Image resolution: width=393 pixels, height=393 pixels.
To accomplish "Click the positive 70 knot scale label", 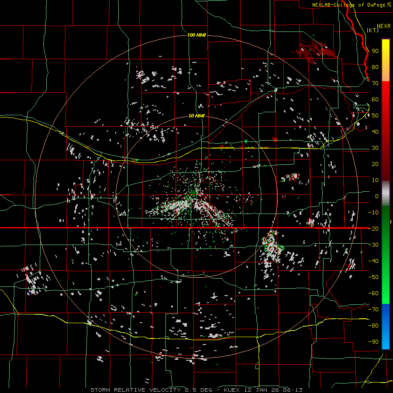I will 375,83.
